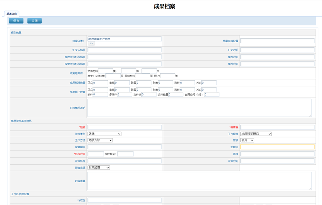The width and height of the screenshot is (322, 205).
Task: Click 附件 field in 成果纸质数量 row
Action: point(187,83)
